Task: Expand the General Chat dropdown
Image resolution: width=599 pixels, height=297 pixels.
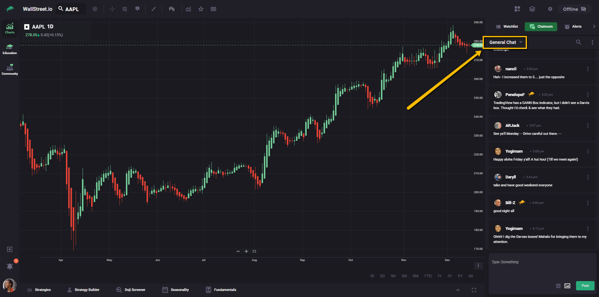Action: (x=506, y=42)
